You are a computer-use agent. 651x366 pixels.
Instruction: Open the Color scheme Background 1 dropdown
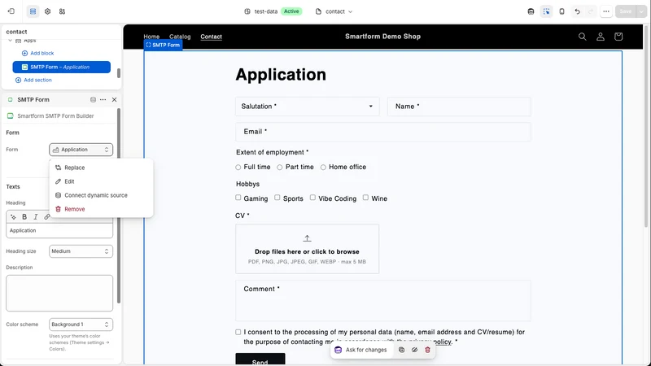[x=81, y=324]
